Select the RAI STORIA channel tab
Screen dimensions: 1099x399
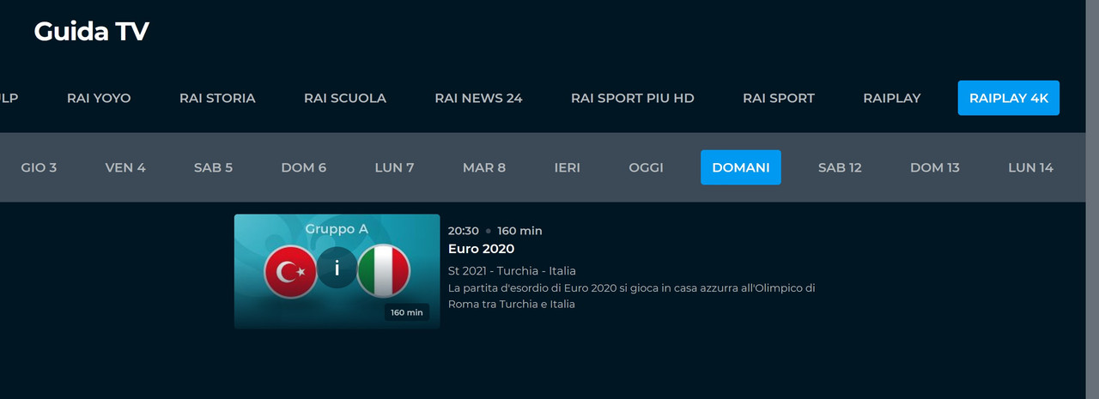tap(217, 98)
